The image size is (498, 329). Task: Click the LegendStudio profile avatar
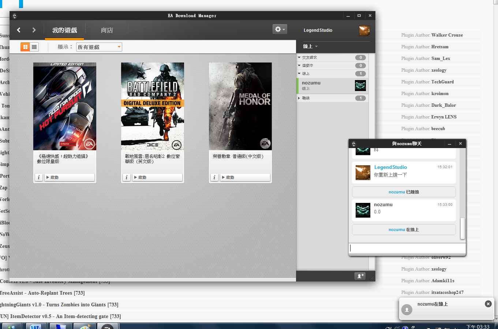click(x=364, y=30)
